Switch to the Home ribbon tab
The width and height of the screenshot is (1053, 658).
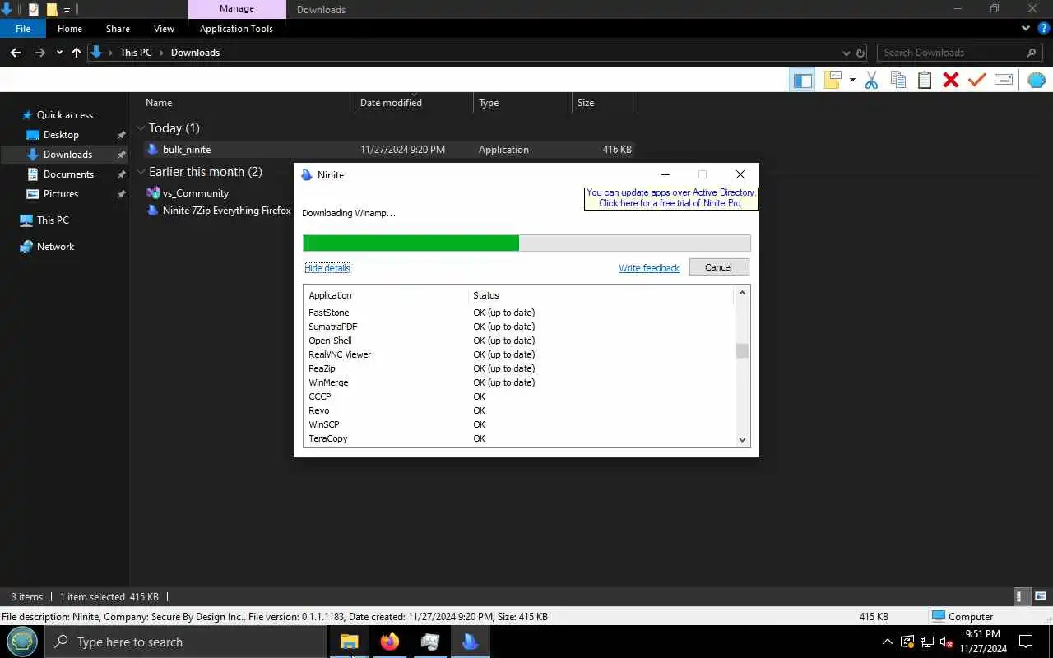pos(70,29)
